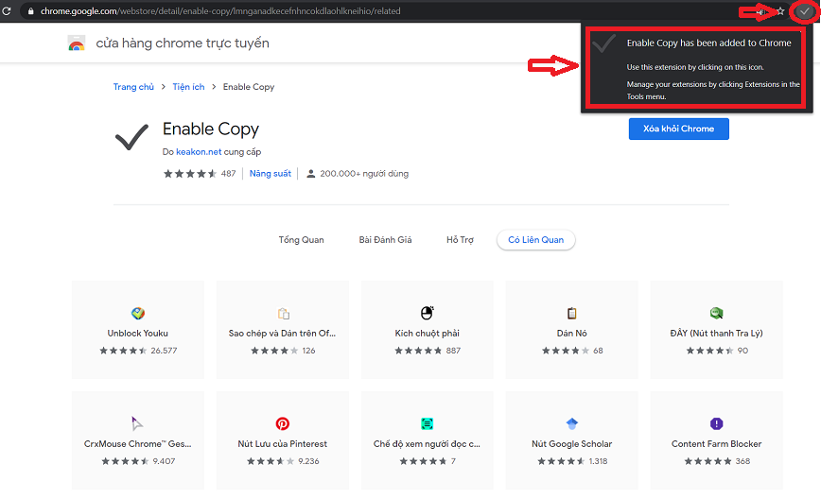Screen dimensions: 821x499
Task: Open the Tổng Quan tab
Action: coord(301,239)
